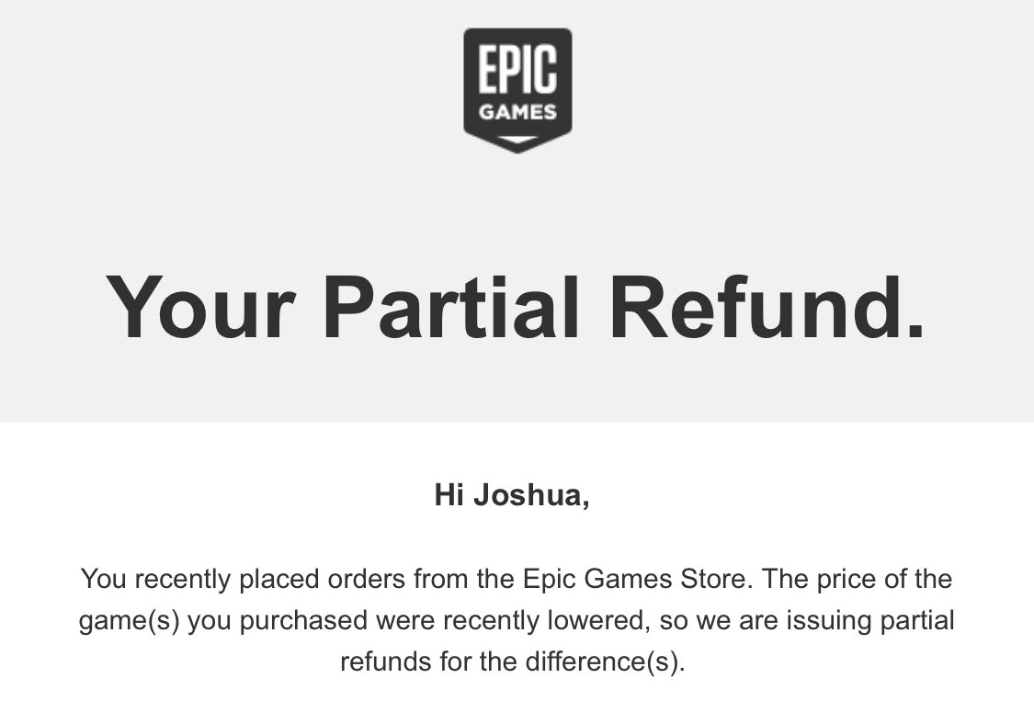This screenshot has width=1034, height=712.
Task: Click the large EPIC lettering in the logo
Action: [517, 69]
